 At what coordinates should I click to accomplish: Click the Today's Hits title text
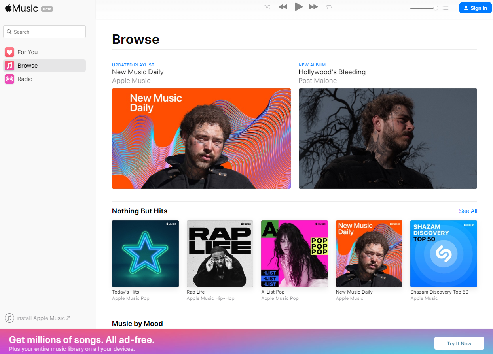[x=125, y=292]
